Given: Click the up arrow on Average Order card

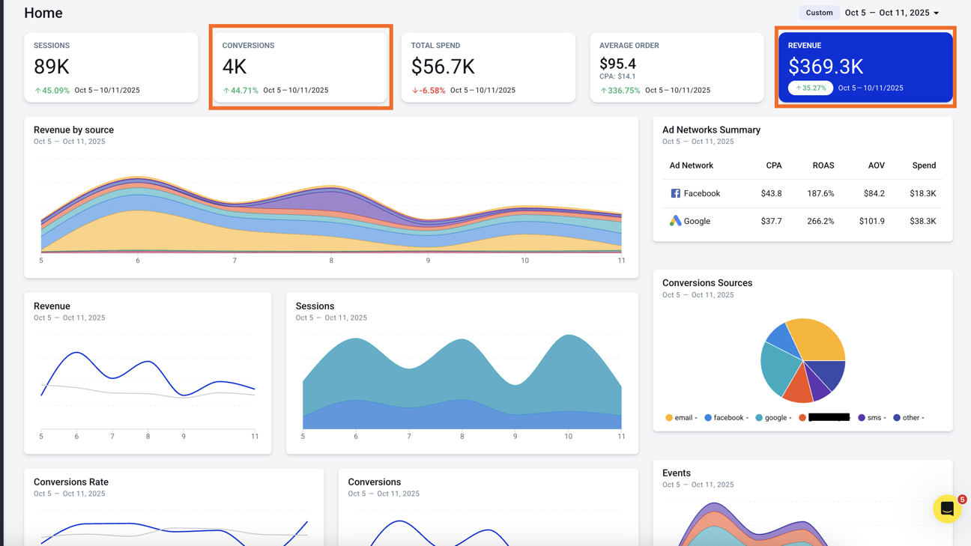Looking at the screenshot, I should 604,91.
